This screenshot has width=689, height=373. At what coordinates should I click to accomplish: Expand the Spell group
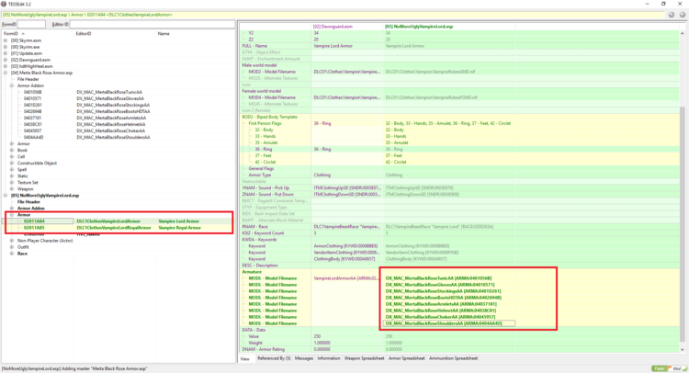tap(12, 170)
